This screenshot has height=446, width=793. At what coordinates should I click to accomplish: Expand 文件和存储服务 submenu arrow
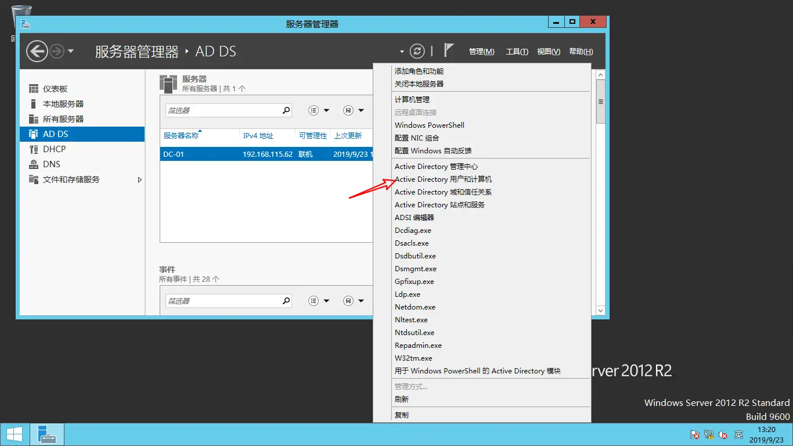point(139,180)
